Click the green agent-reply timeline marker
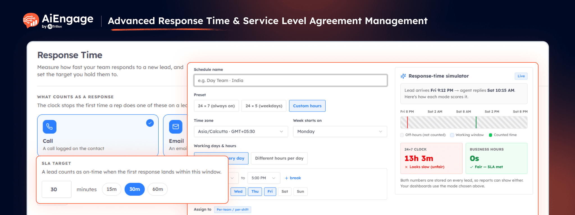 476,122
